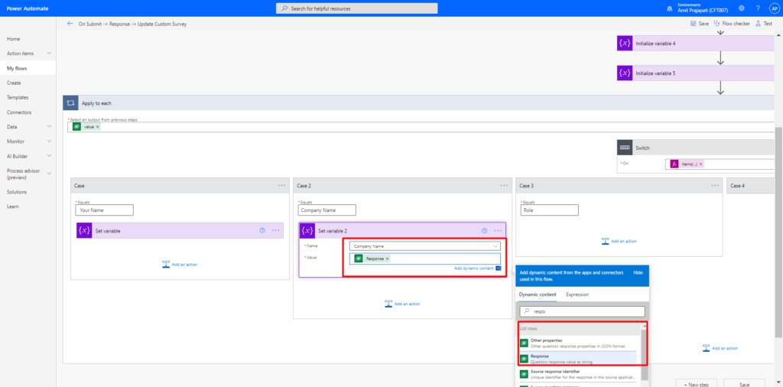The width and height of the screenshot is (783, 387).
Task: Remove the Response token from Value
Action: [x=388, y=259]
